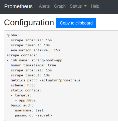Click honor_timestamps: true line
This screenshot has width=118, height=127.
(x=33, y=65)
